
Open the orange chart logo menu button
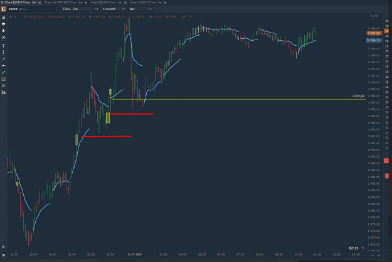click(3, 9)
